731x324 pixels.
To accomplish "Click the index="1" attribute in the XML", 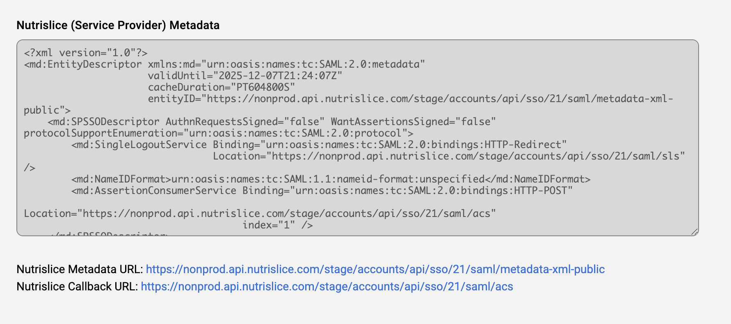I will coord(268,225).
